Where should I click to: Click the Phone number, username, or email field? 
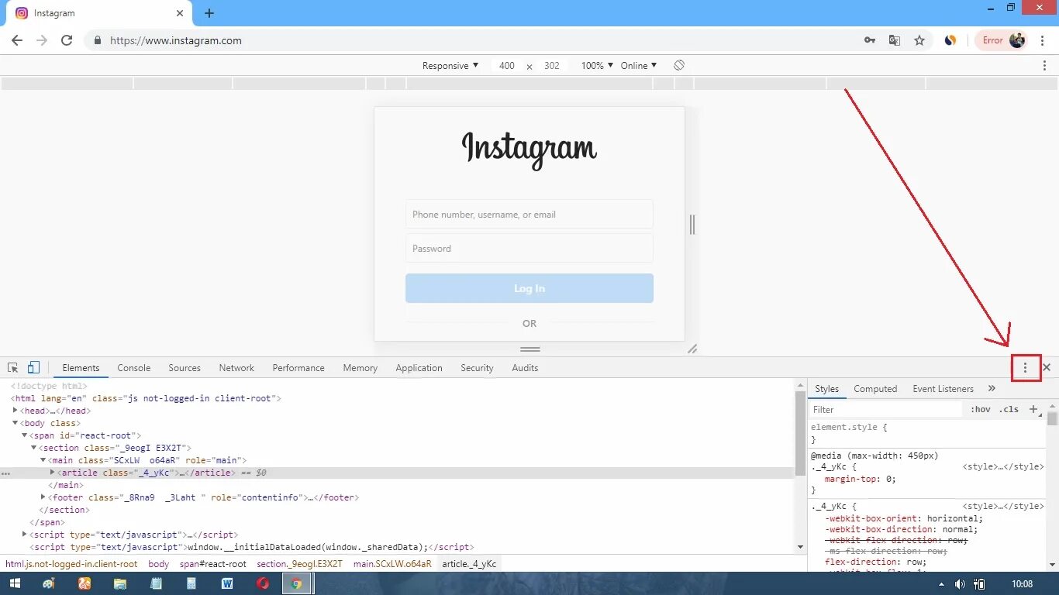coord(529,215)
